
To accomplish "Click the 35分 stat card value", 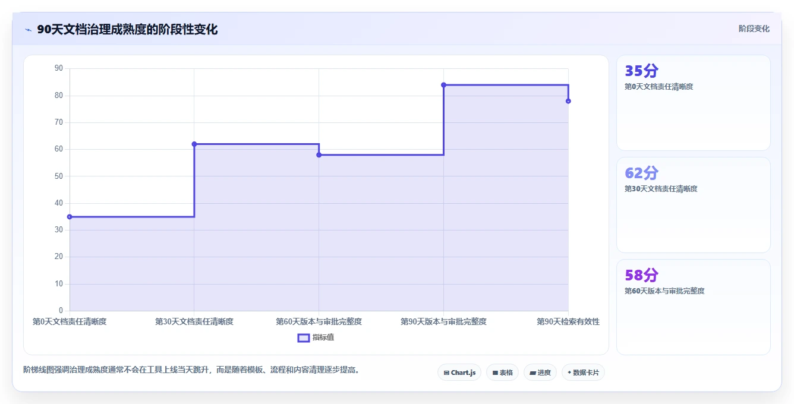I will (x=642, y=71).
